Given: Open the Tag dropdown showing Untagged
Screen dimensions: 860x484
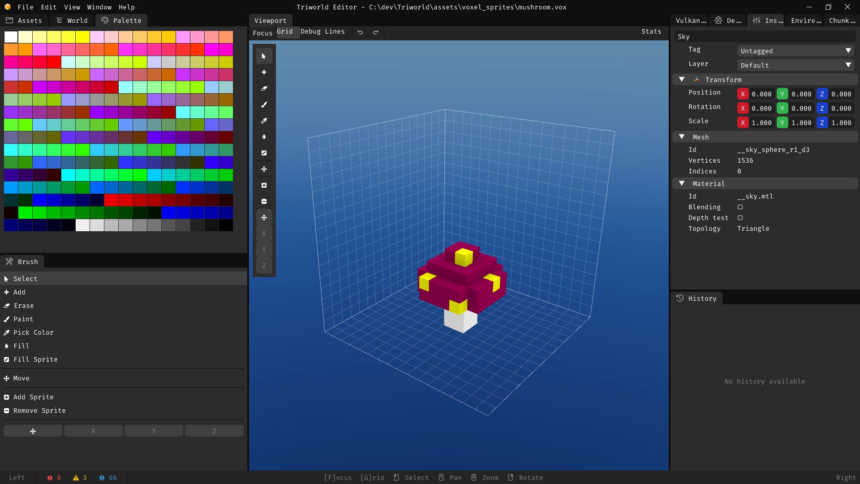Looking at the screenshot, I should tap(795, 51).
